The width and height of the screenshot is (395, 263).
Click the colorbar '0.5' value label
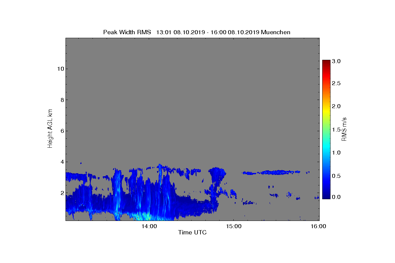(336, 176)
